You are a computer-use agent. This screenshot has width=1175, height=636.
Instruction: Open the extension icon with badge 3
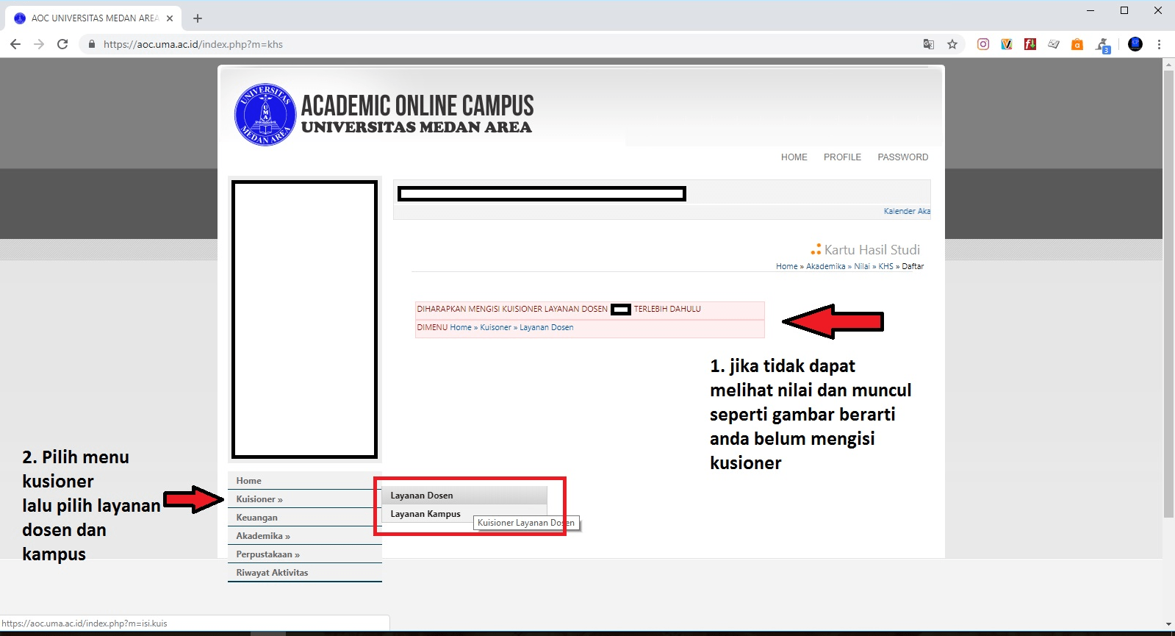pyautogui.click(x=1103, y=46)
